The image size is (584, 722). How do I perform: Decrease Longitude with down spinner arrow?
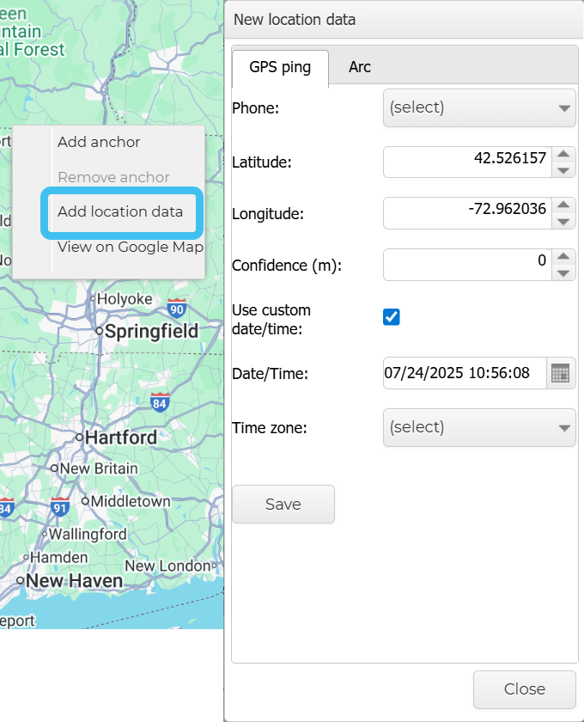563,222
